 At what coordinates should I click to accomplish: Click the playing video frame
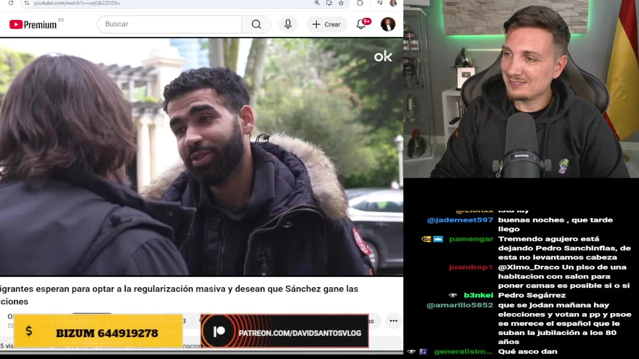tap(201, 156)
